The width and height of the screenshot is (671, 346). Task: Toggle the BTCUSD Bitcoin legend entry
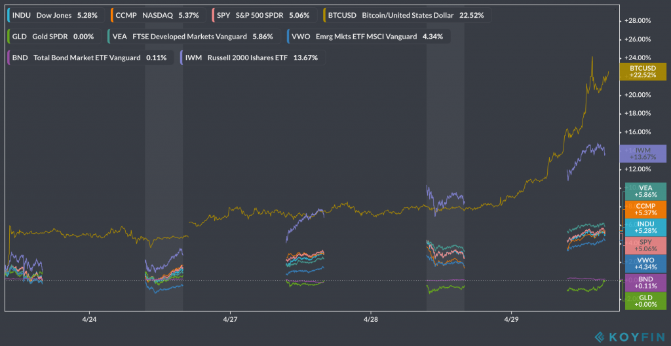pos(406,14)
